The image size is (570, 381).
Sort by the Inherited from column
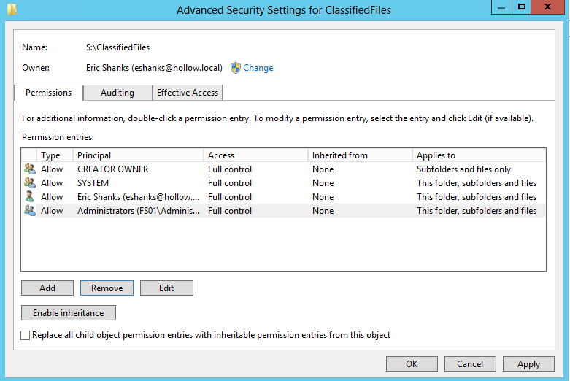tap(360, 155)
